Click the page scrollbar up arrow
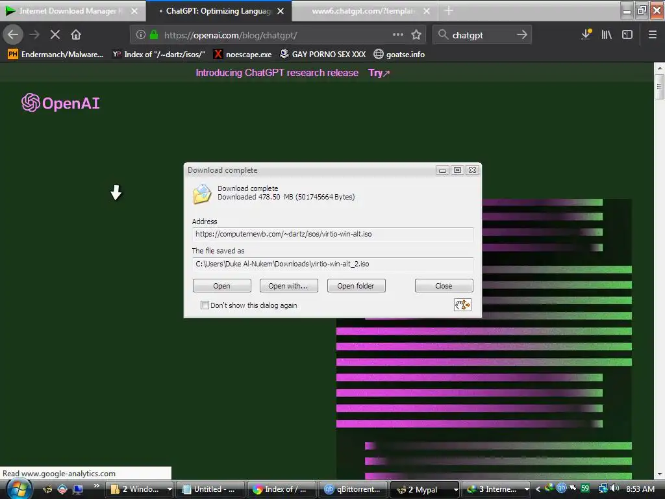Screen dimensions: 665x499 coord(660,68)
